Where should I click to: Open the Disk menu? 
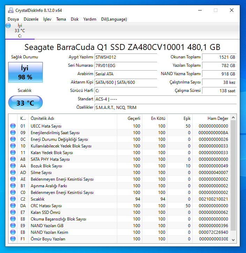75,19
